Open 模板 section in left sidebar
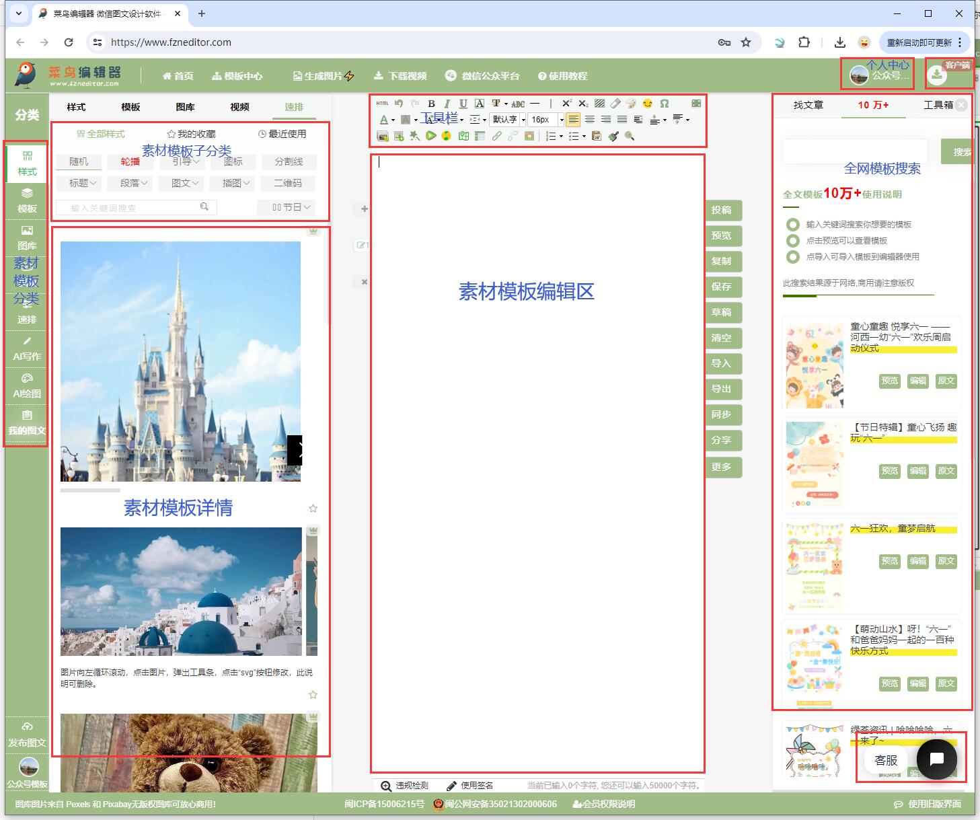Screen dimensions: 980x820 (27, 200)
